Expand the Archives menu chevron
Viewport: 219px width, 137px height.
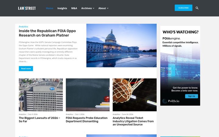tap(93, 9)
